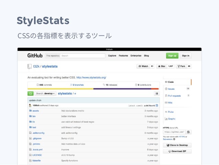Open the GitHub logo home link
Image resolution: width=219 pixels, height=165 pixels.
pyautogui.click(x=35, y=55)
